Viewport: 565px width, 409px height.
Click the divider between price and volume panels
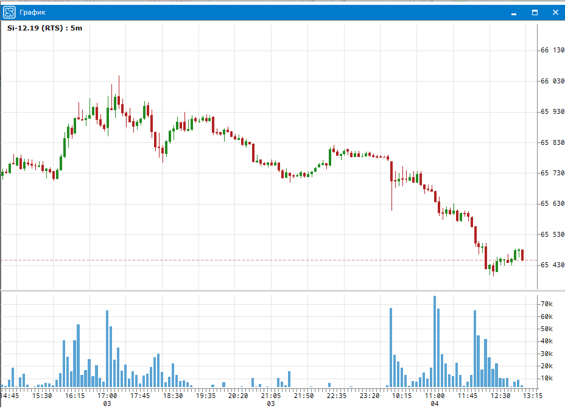click(268, 290)
